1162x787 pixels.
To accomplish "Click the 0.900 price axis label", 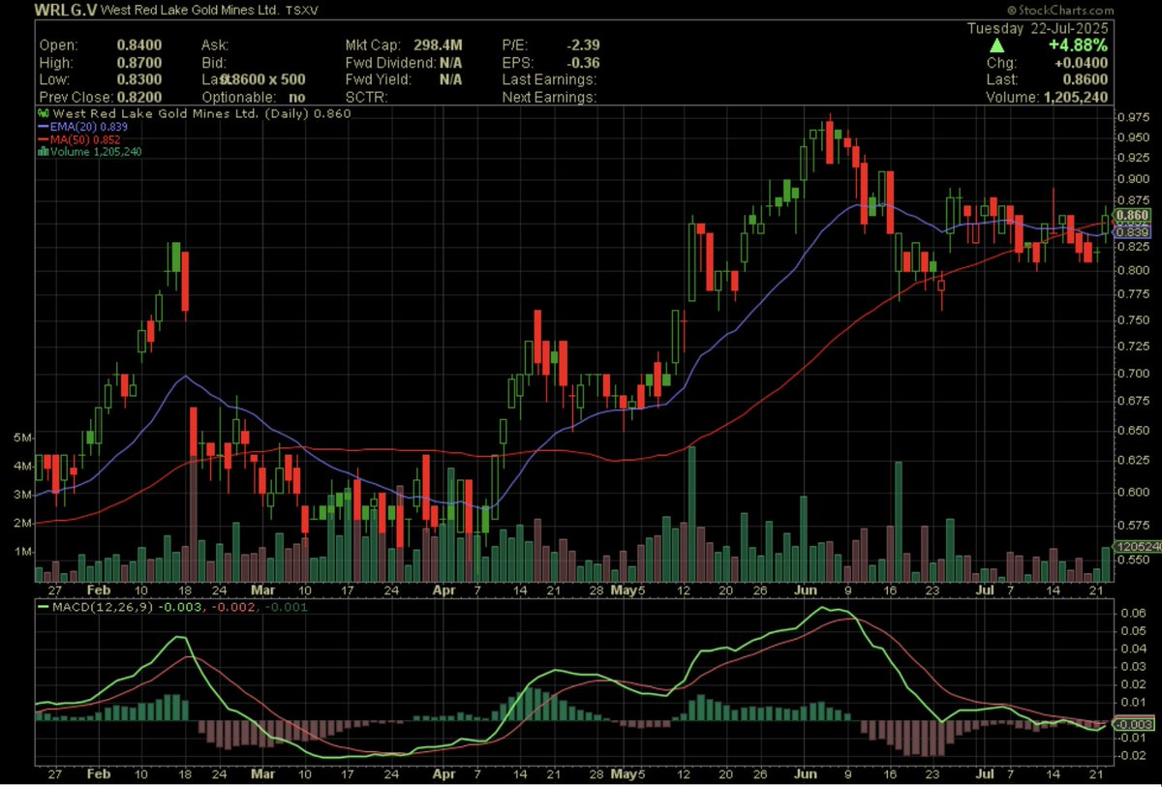I will tap(1132, 178).
